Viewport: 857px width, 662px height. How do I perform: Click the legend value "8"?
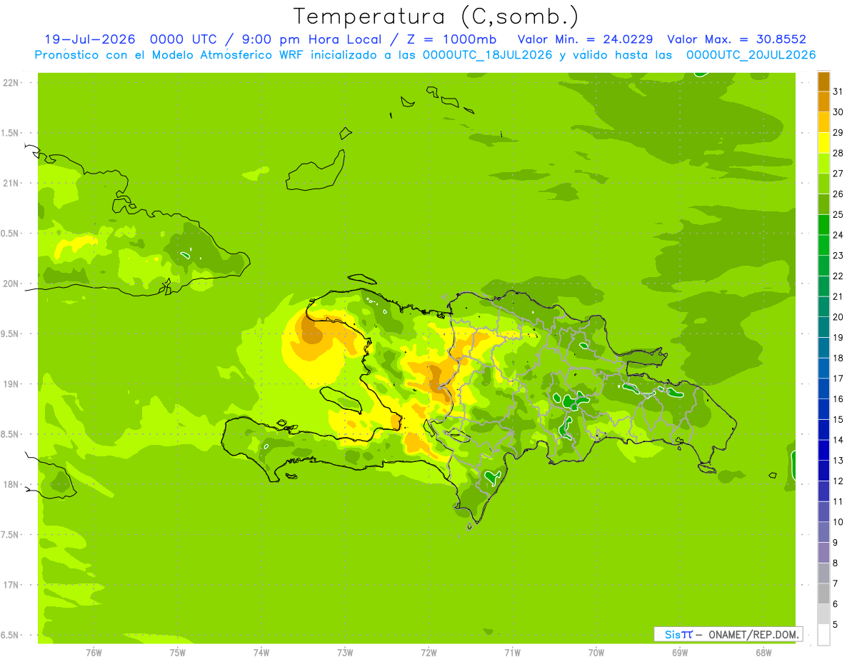835,563
